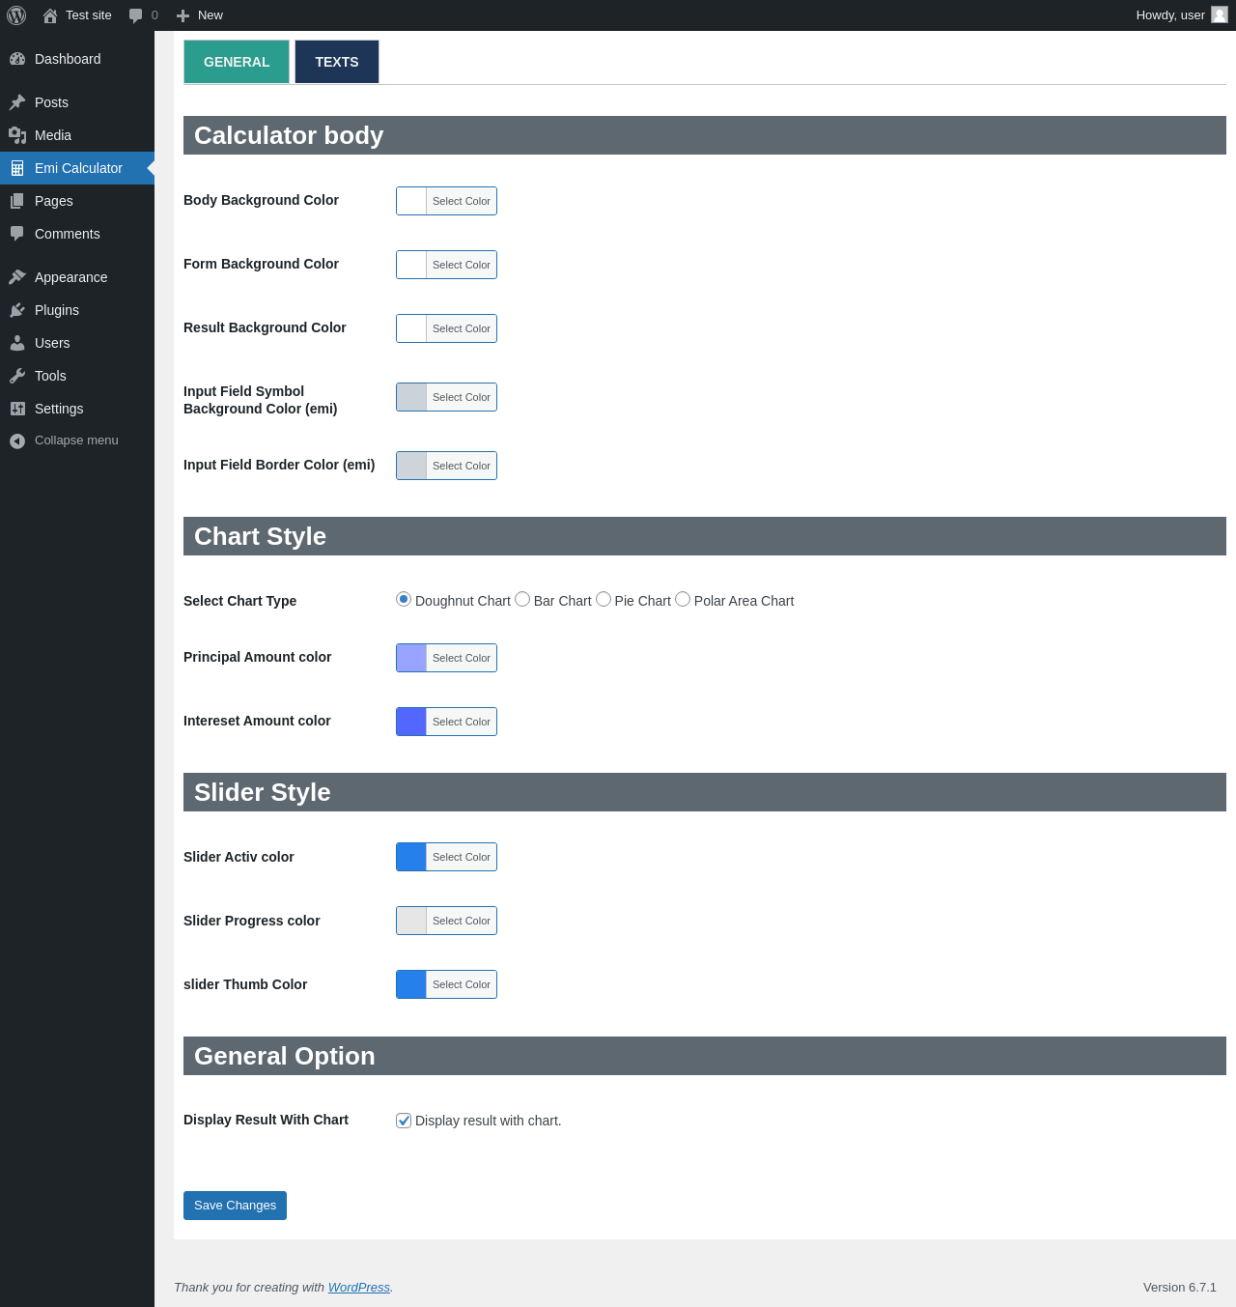This screenshot has width=1236, height=1307.
Task: Open the Pages menu
Action: [77, 201]
